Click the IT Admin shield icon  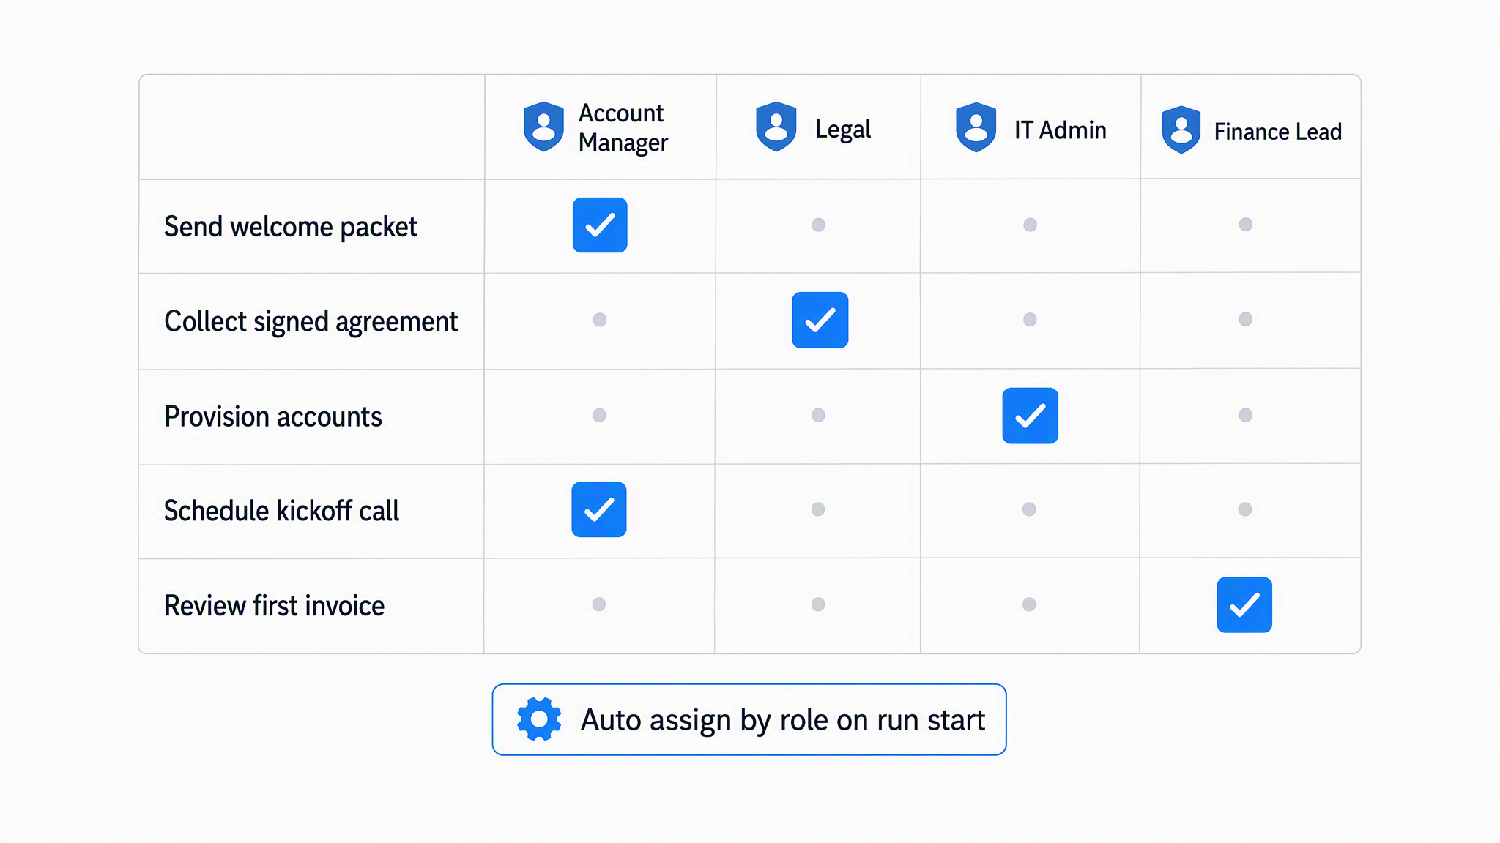tap(976, 128)
